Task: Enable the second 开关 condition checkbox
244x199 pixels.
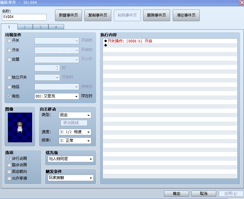Action: (9, 50)
